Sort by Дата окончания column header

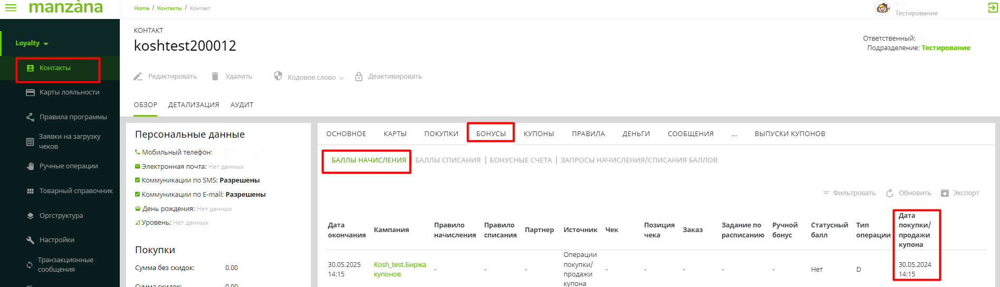347,230
